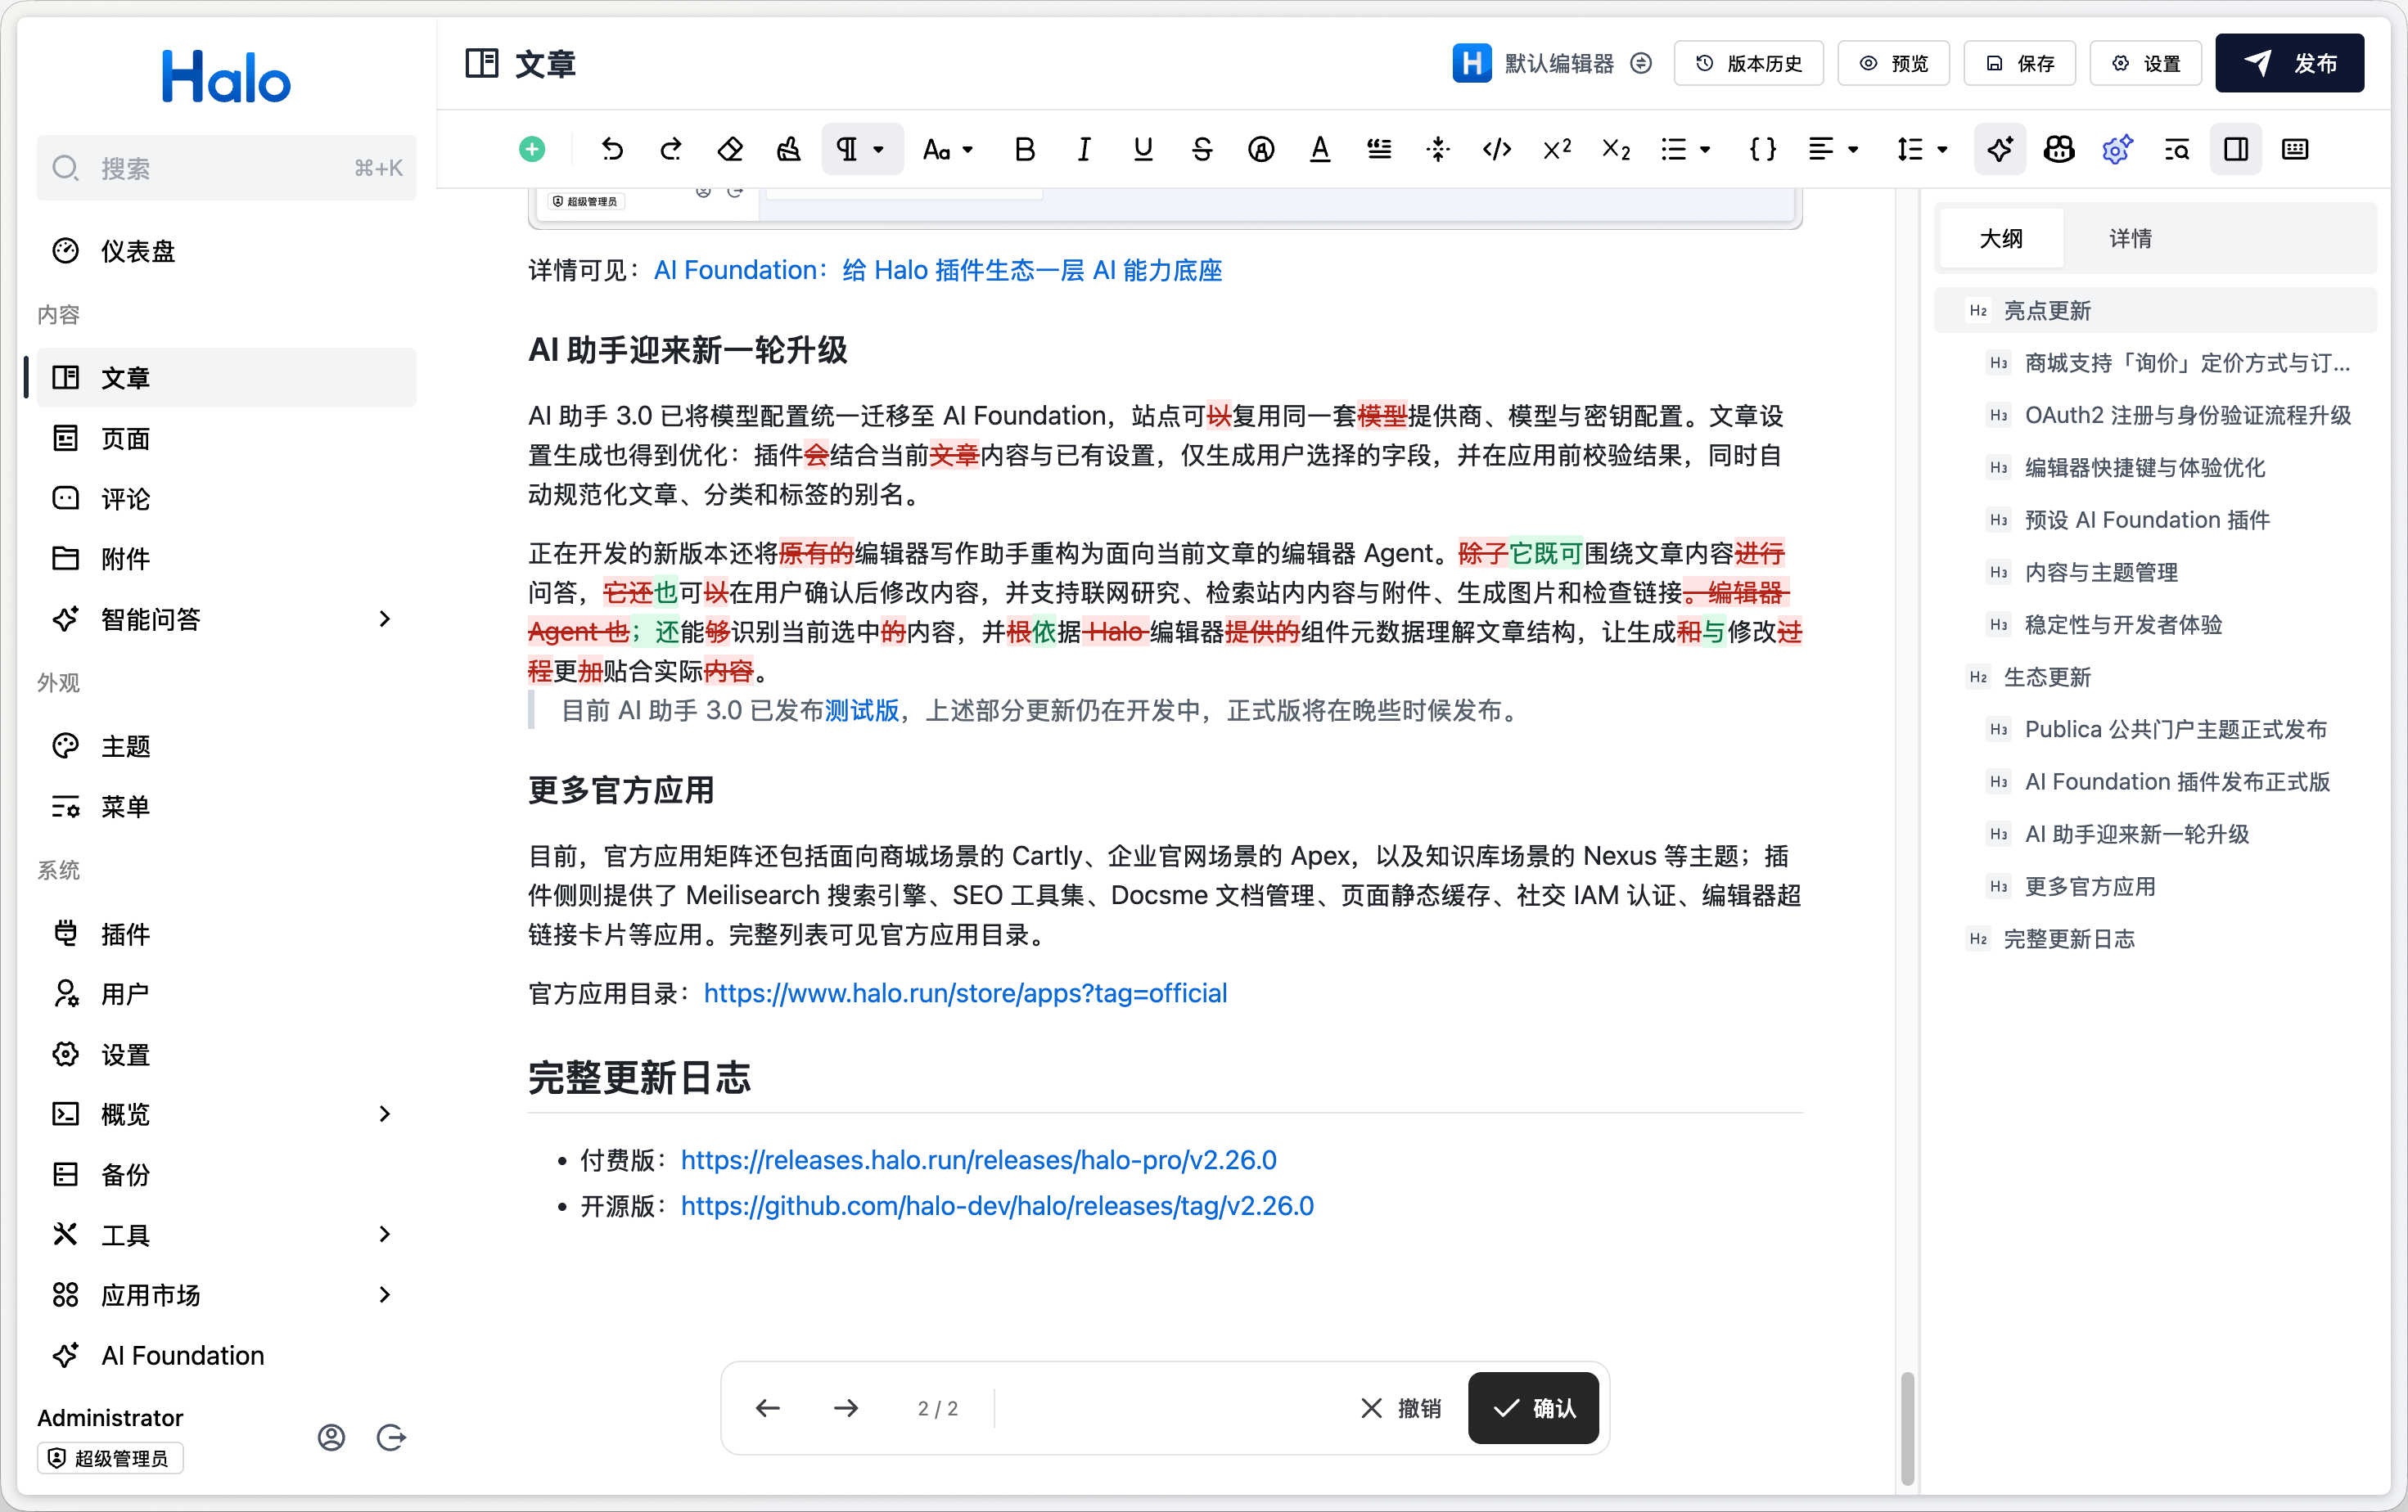
Task: Open the Attachments menu item
Action: [x=227, y=559]
